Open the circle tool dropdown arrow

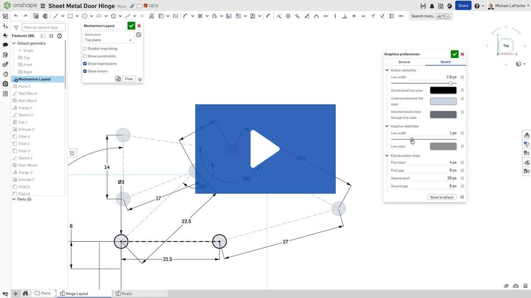point(91,16)
